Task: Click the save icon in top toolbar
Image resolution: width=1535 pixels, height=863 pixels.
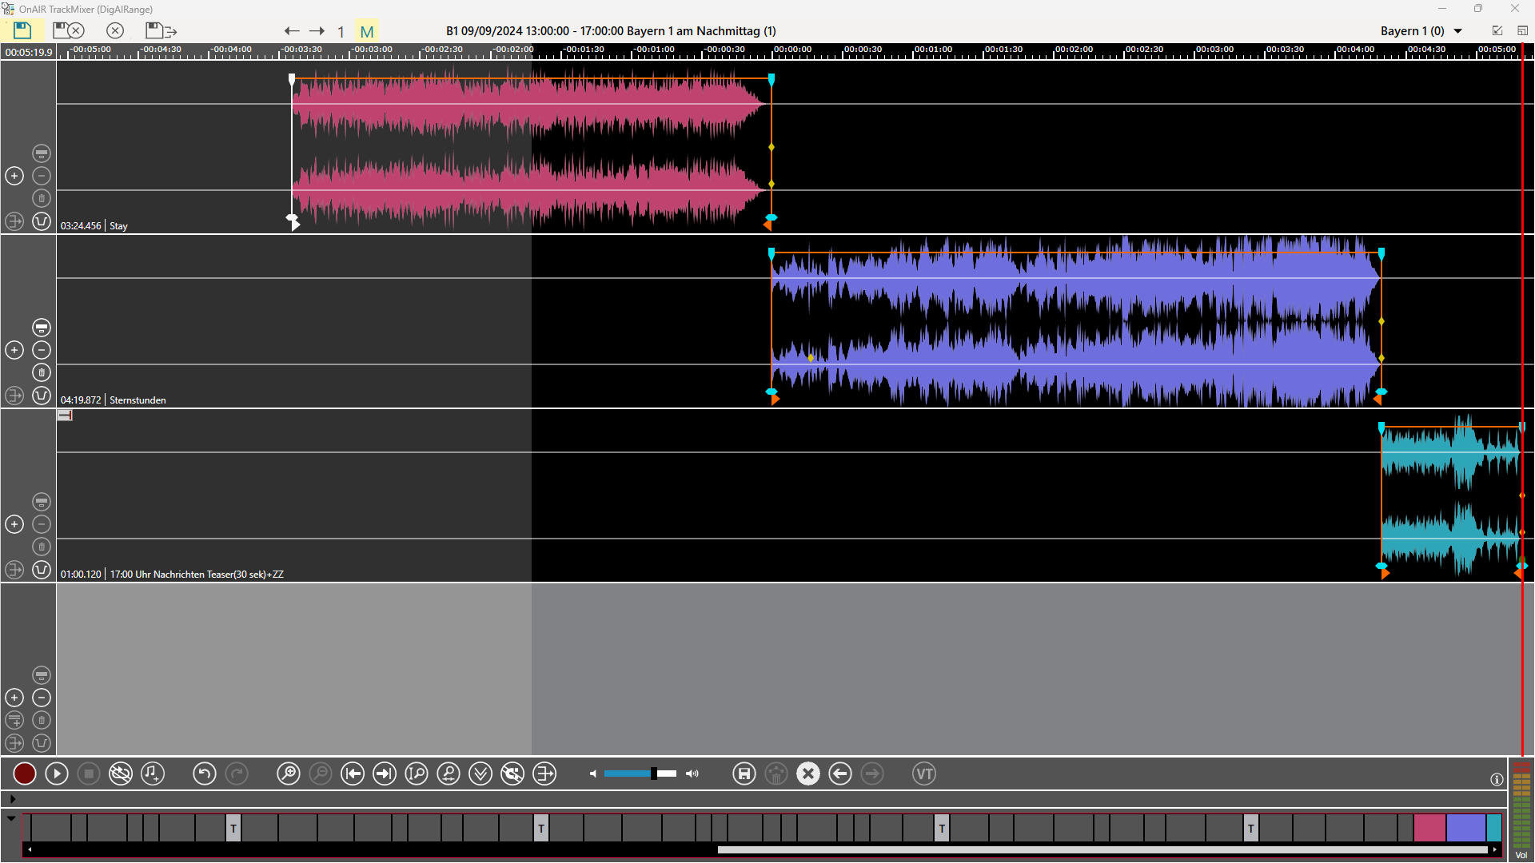Action: (22, 30)
